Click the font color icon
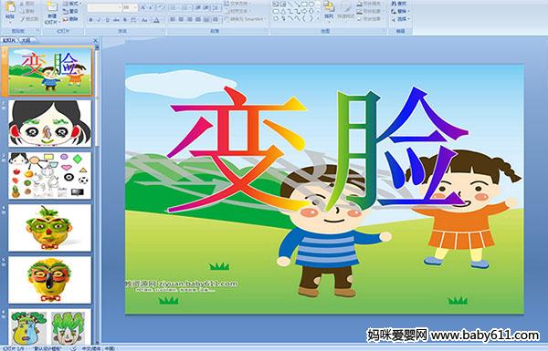The width and height of the screenshot is (548, 351). click(x=156, y=20)
